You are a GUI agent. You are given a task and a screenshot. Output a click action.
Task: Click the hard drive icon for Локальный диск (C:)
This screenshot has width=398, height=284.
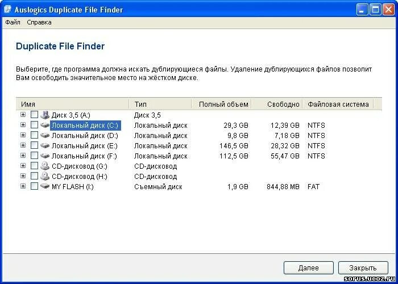[x=45, y=125]
